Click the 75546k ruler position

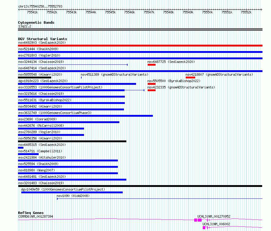tap(129, 12)
